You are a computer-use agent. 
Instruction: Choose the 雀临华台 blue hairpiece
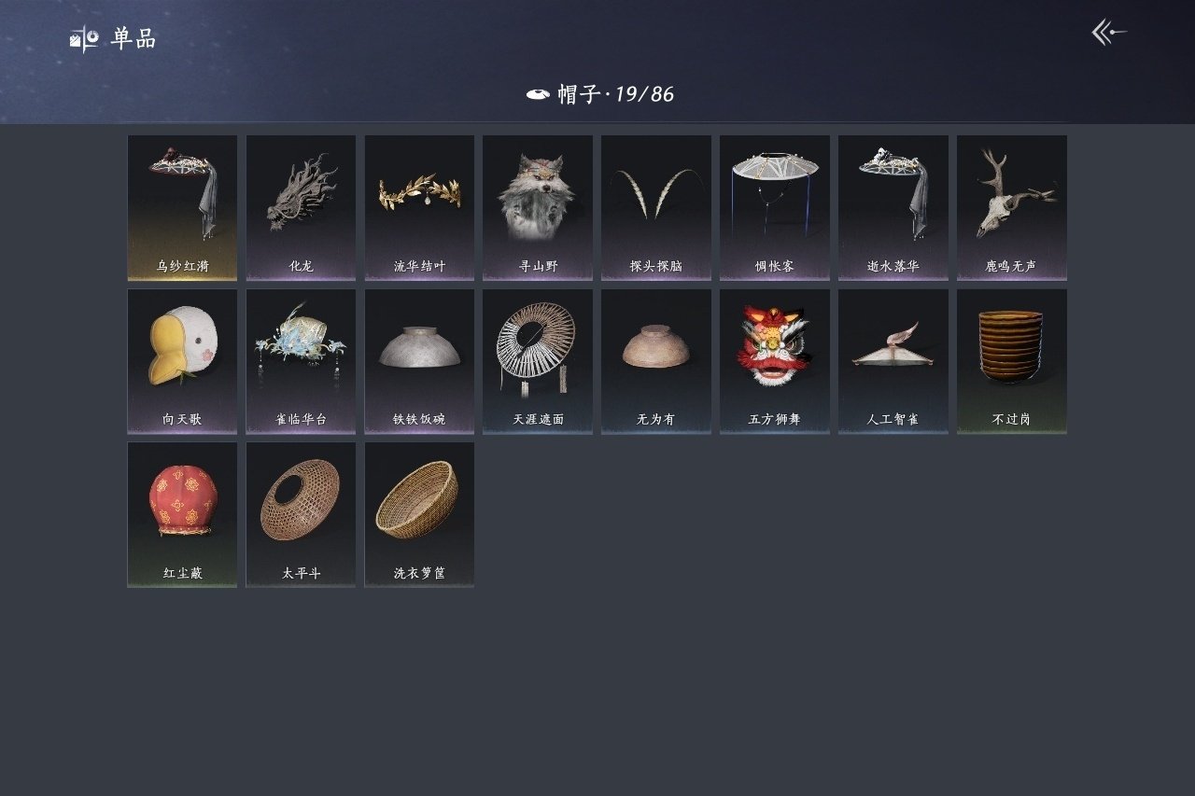click(301, 361)
